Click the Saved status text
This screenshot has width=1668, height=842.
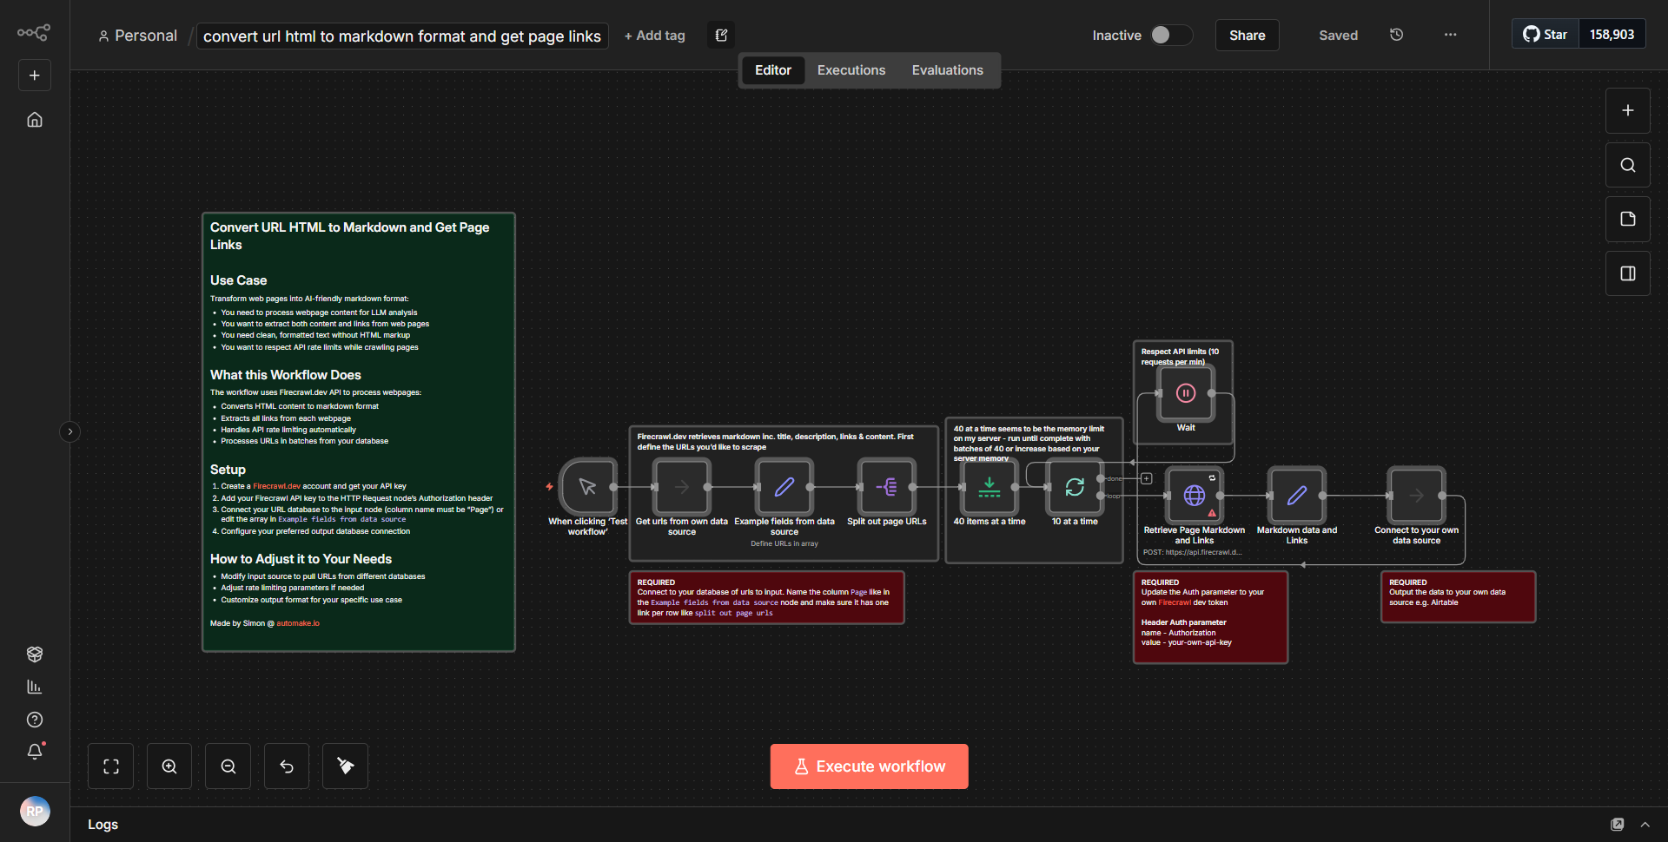pyautogui.click(x=1338, y=36)
